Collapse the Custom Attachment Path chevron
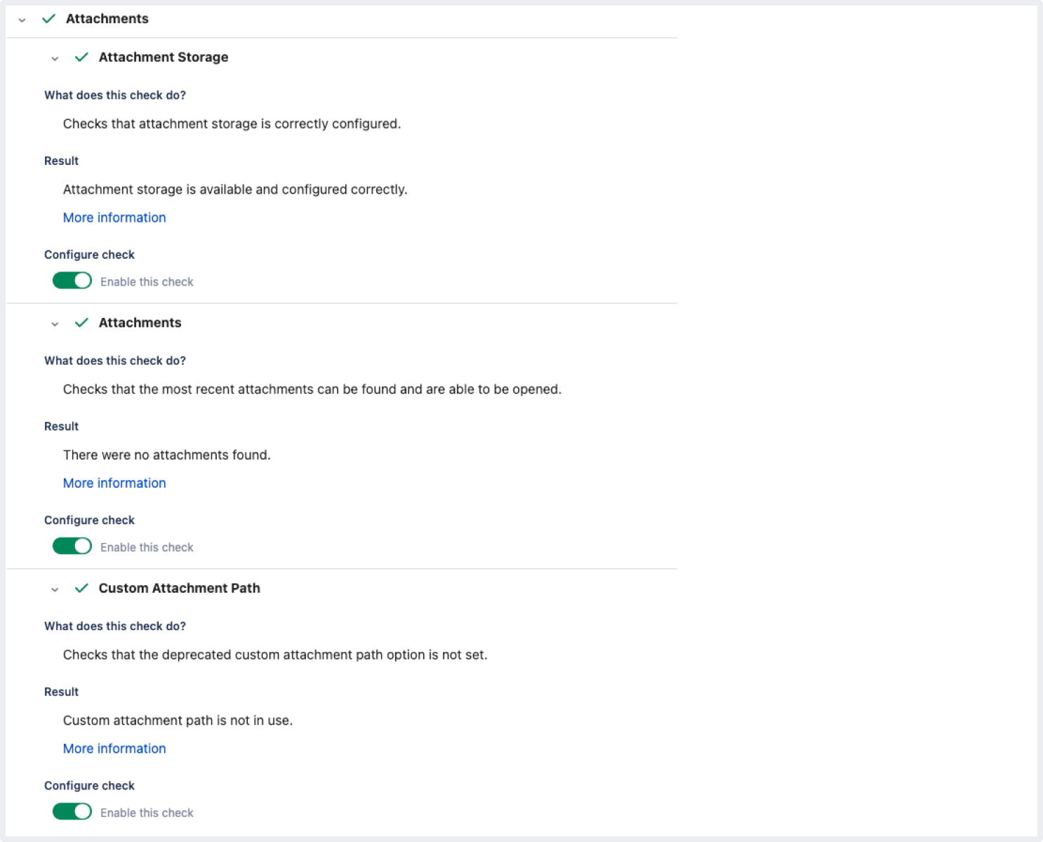1043x842 pixels. tap(55, 590)
